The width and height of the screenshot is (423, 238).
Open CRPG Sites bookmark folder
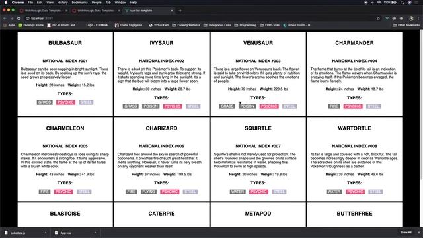click(x=270, y=25)
